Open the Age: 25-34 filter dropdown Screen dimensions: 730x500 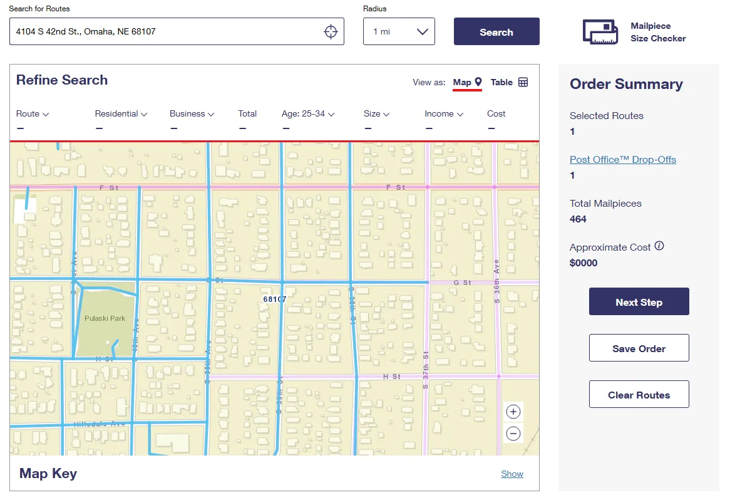pyautogui.click(x=331, y=114)
